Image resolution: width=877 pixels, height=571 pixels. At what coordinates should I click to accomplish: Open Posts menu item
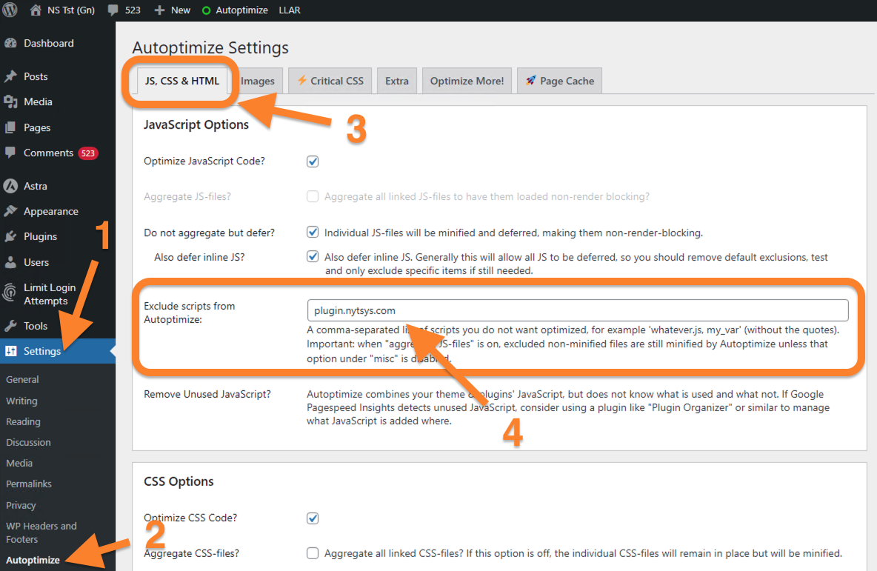click(36, 76)
